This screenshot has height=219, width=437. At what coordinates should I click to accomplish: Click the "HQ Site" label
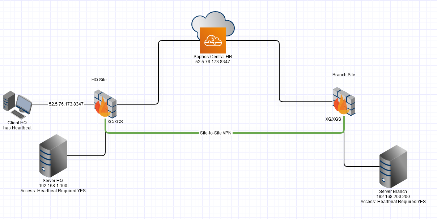pos(99,80)
